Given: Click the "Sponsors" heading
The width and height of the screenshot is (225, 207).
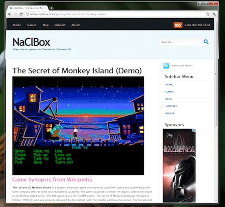Looking at the screenshot, I should pyautogui.click(x=174, y=125).
